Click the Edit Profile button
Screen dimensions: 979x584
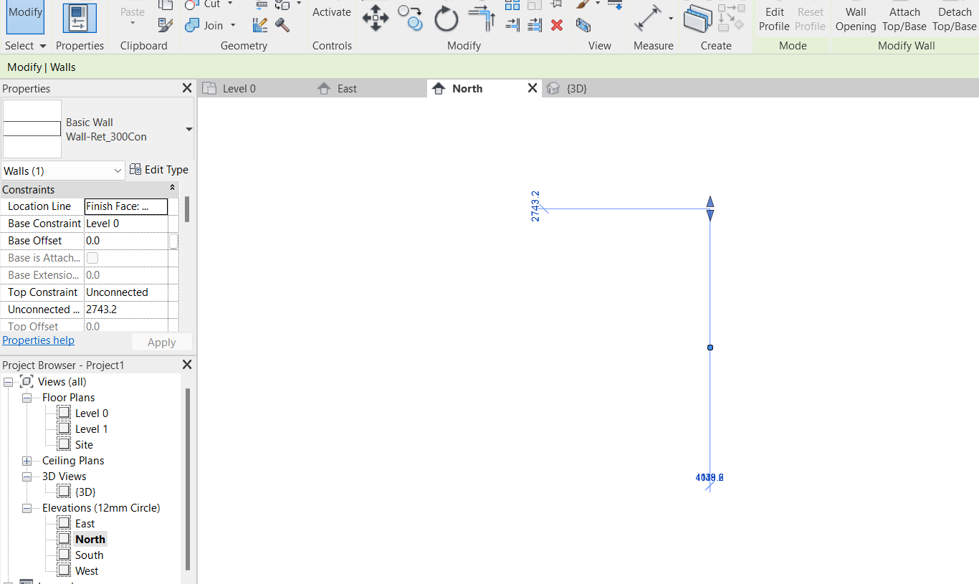click(x=774, y=18)
